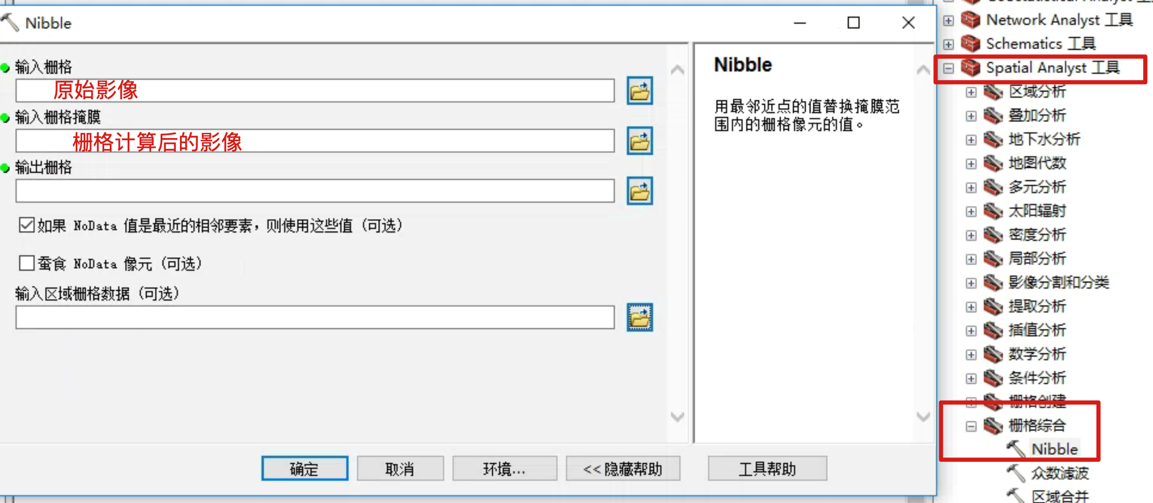Collapse the Spatial Analyst 工具 node
Screen dimensions: 1153x503
(x=948, y=68)
